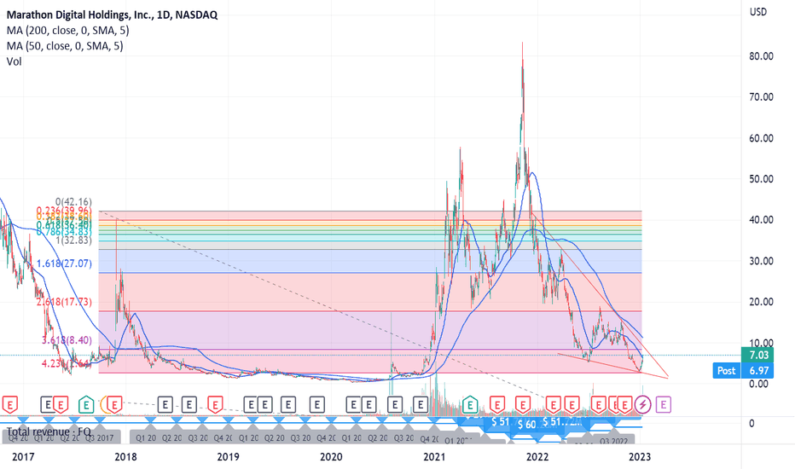Click the green earnings marker in 2021
The width and height of the screenshot is (795, 469).
[x=470, y=405]
